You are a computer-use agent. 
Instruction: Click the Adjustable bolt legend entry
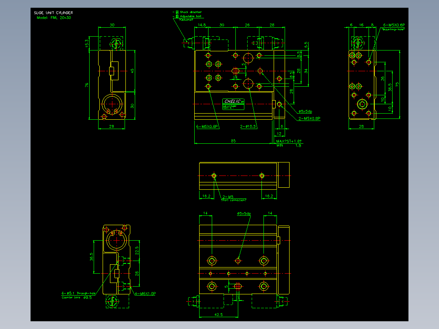point(191,16)
